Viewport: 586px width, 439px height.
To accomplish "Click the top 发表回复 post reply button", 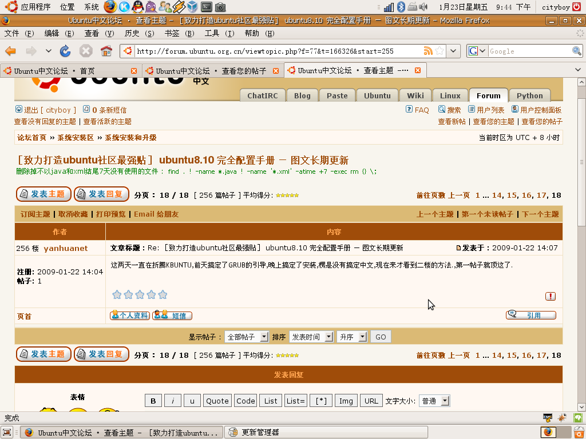I will point(102,194).
